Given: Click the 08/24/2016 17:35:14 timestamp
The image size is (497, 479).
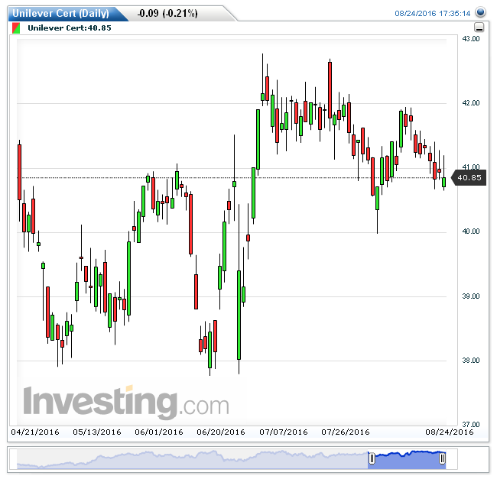Looking at the screenshot, I should 432,13.
